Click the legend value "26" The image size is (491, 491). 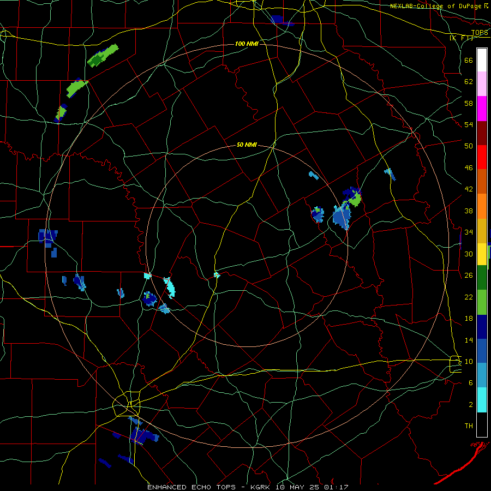469,276
